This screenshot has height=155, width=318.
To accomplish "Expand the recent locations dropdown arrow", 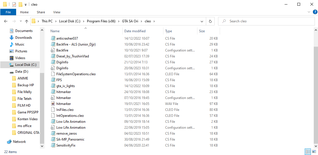I will 21,21.
